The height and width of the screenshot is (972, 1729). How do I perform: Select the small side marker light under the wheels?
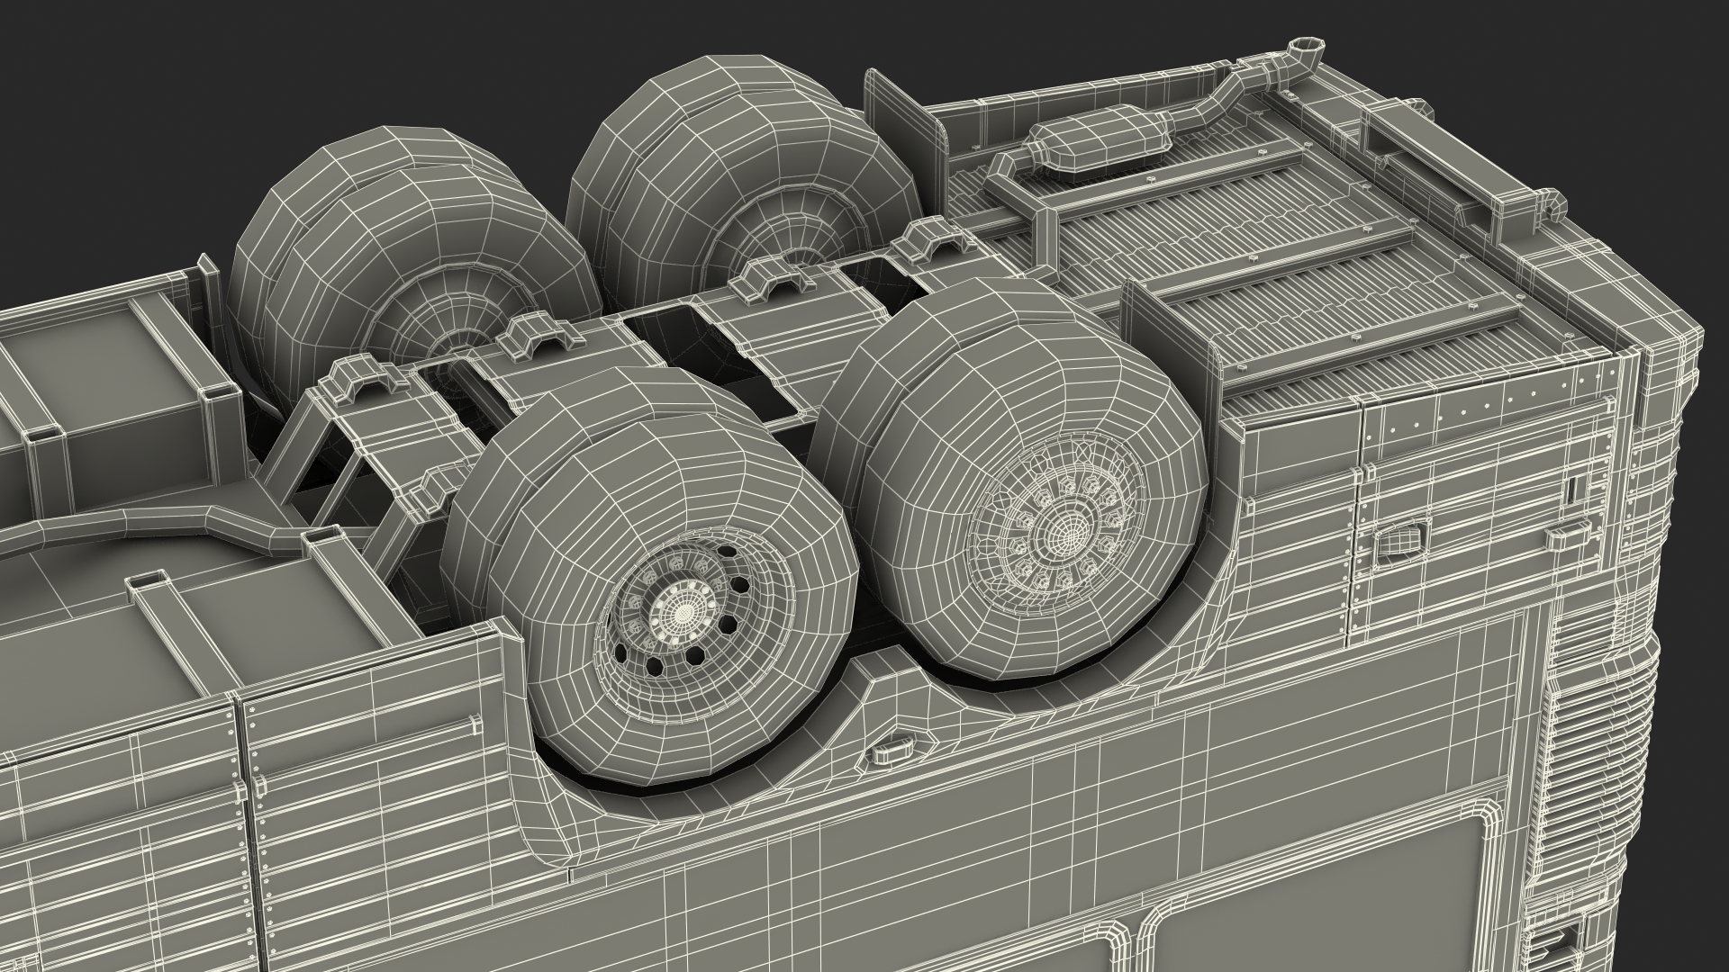click(x=891, y=751)
